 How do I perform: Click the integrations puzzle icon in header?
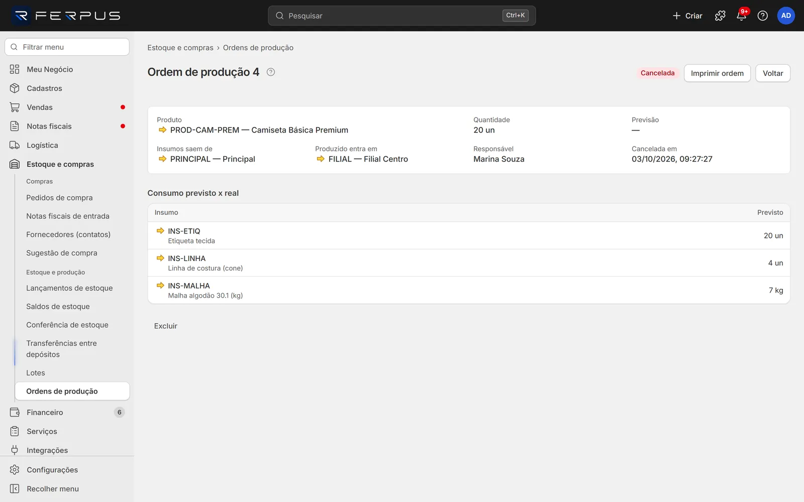tap(720, 16)
